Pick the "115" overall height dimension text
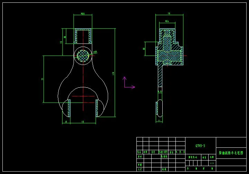The image size is (249, 174). click(x=113, y=74)
